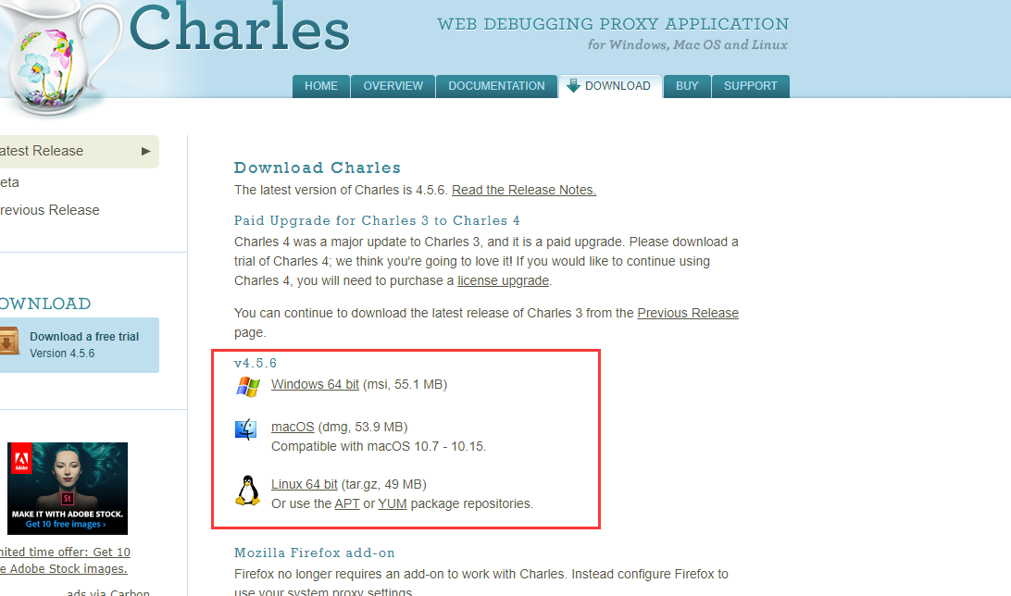Click the Compatible with macOS 10.7 - 10.15 text

click(x=379, y=446)
